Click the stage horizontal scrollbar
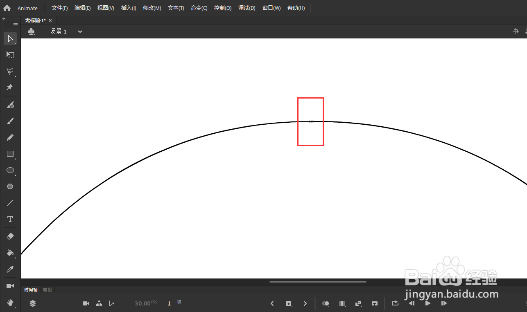The image size is (527, 312). coord(318,282)
